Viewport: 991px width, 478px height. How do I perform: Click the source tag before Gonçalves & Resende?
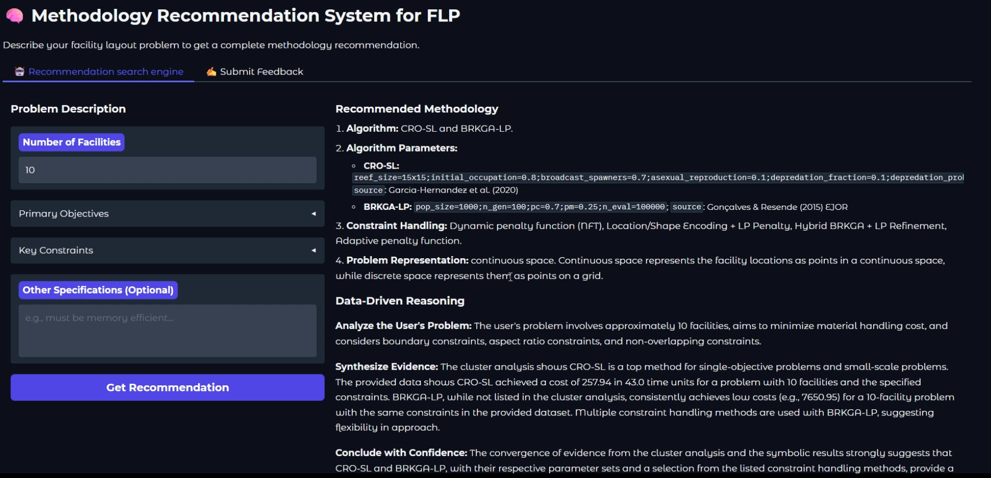(x=687, y=207)
